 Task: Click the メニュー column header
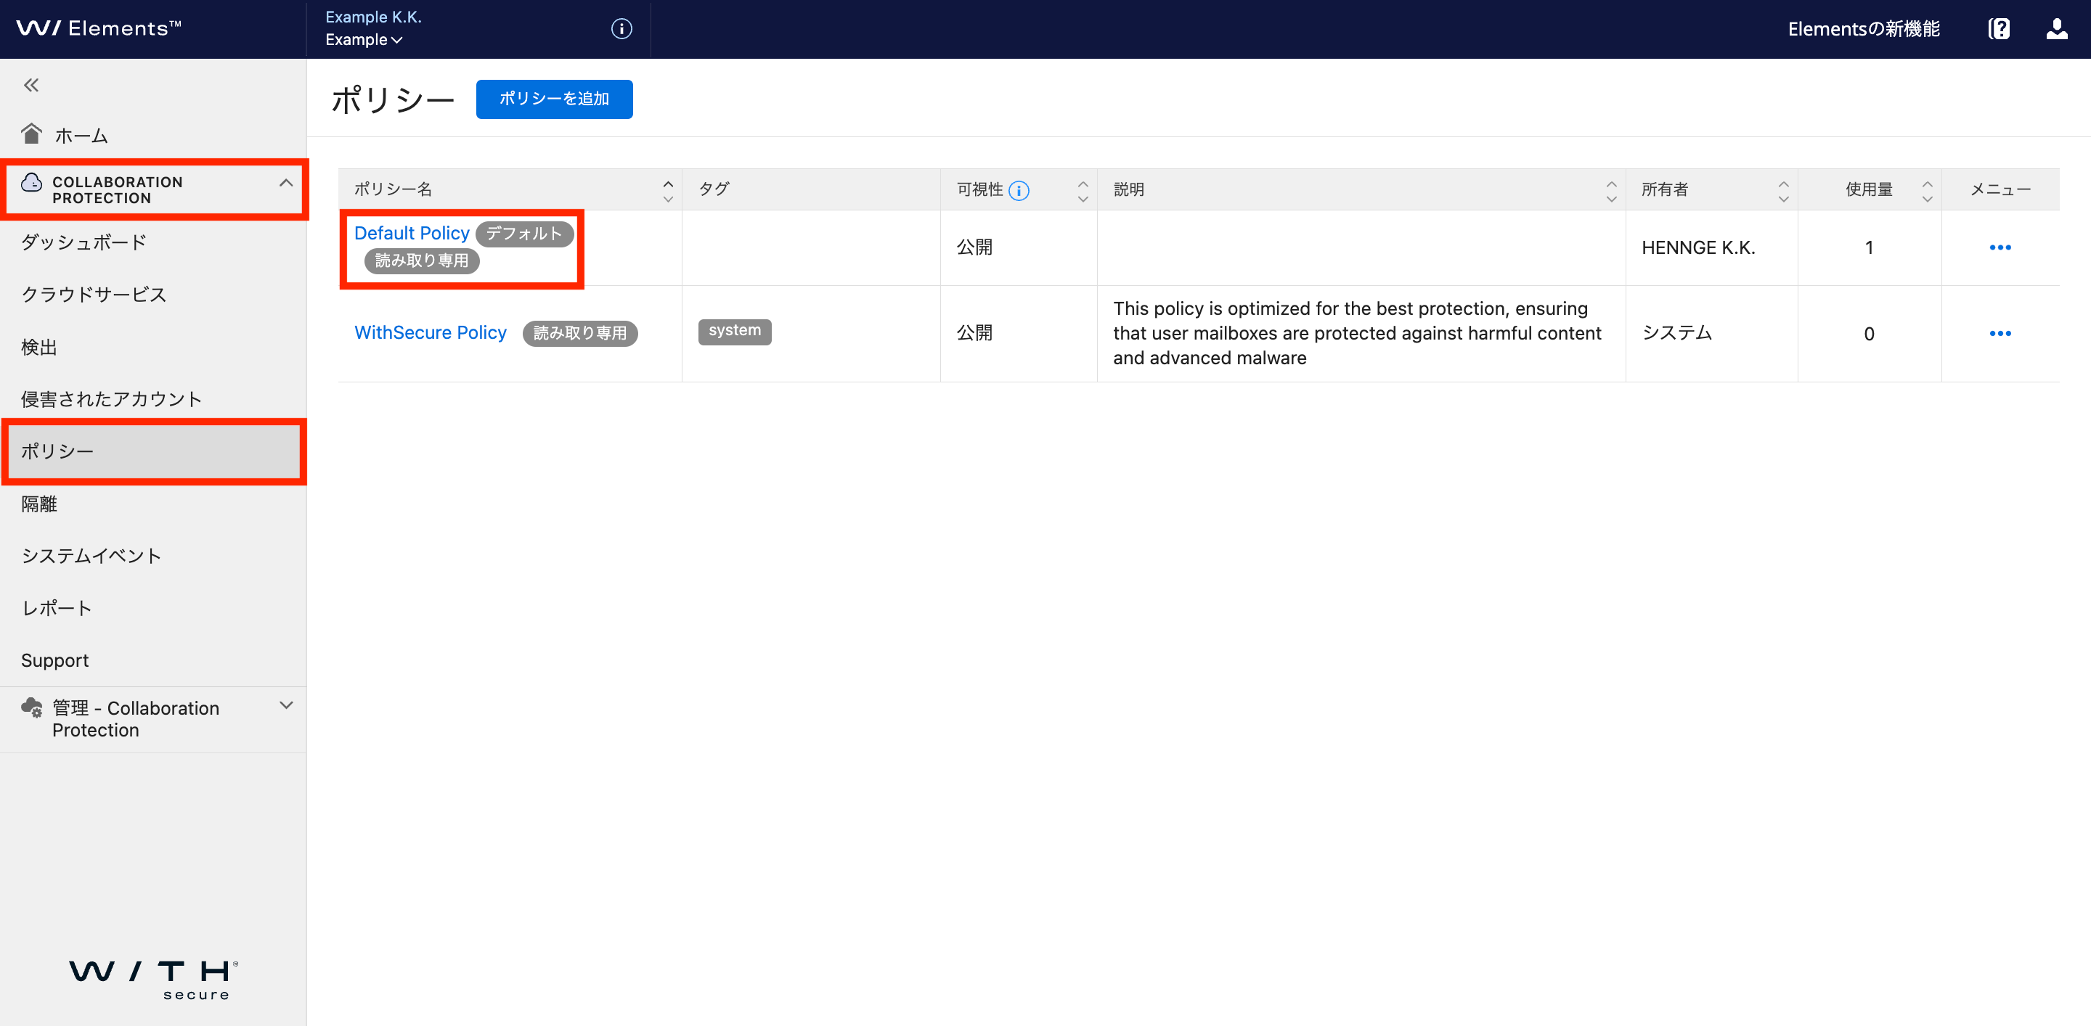point(2000,189)
